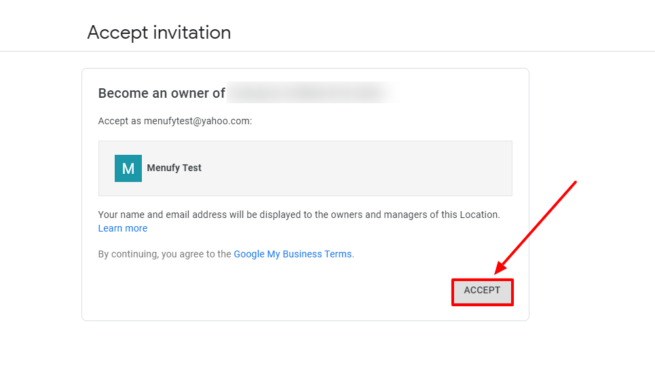Click the name and email disclosure sentence
Viewport: 655px width, 366px height.
[x=299, y=215]
